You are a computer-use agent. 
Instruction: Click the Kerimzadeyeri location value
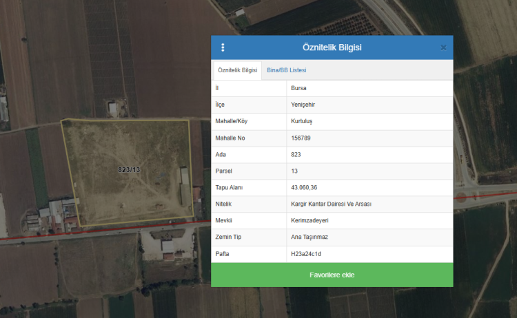tap(310, 220)
